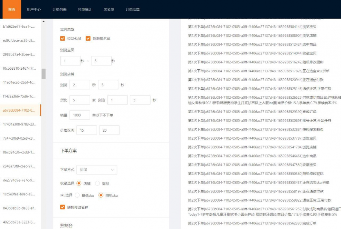Screen dimensions: 341x229
Task: Switch to the 用户中心 tab
Action: point(34,9)
